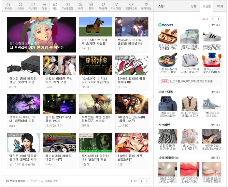The width and height of the screenshot is (228, 187).
Task: Switch to the MEN shopping tab
Action: pyautogui.click(x=220, y=6)
